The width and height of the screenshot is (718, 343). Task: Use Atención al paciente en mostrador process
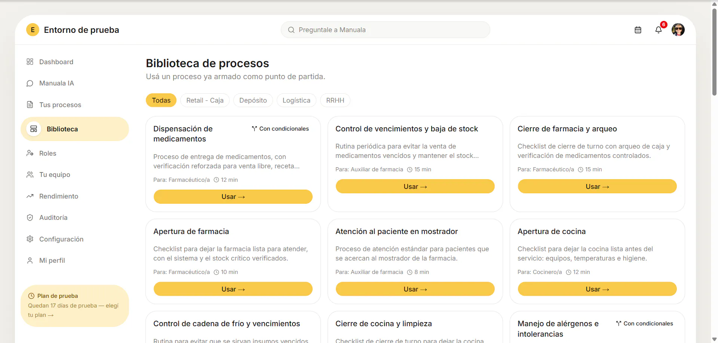pos(415,289)
